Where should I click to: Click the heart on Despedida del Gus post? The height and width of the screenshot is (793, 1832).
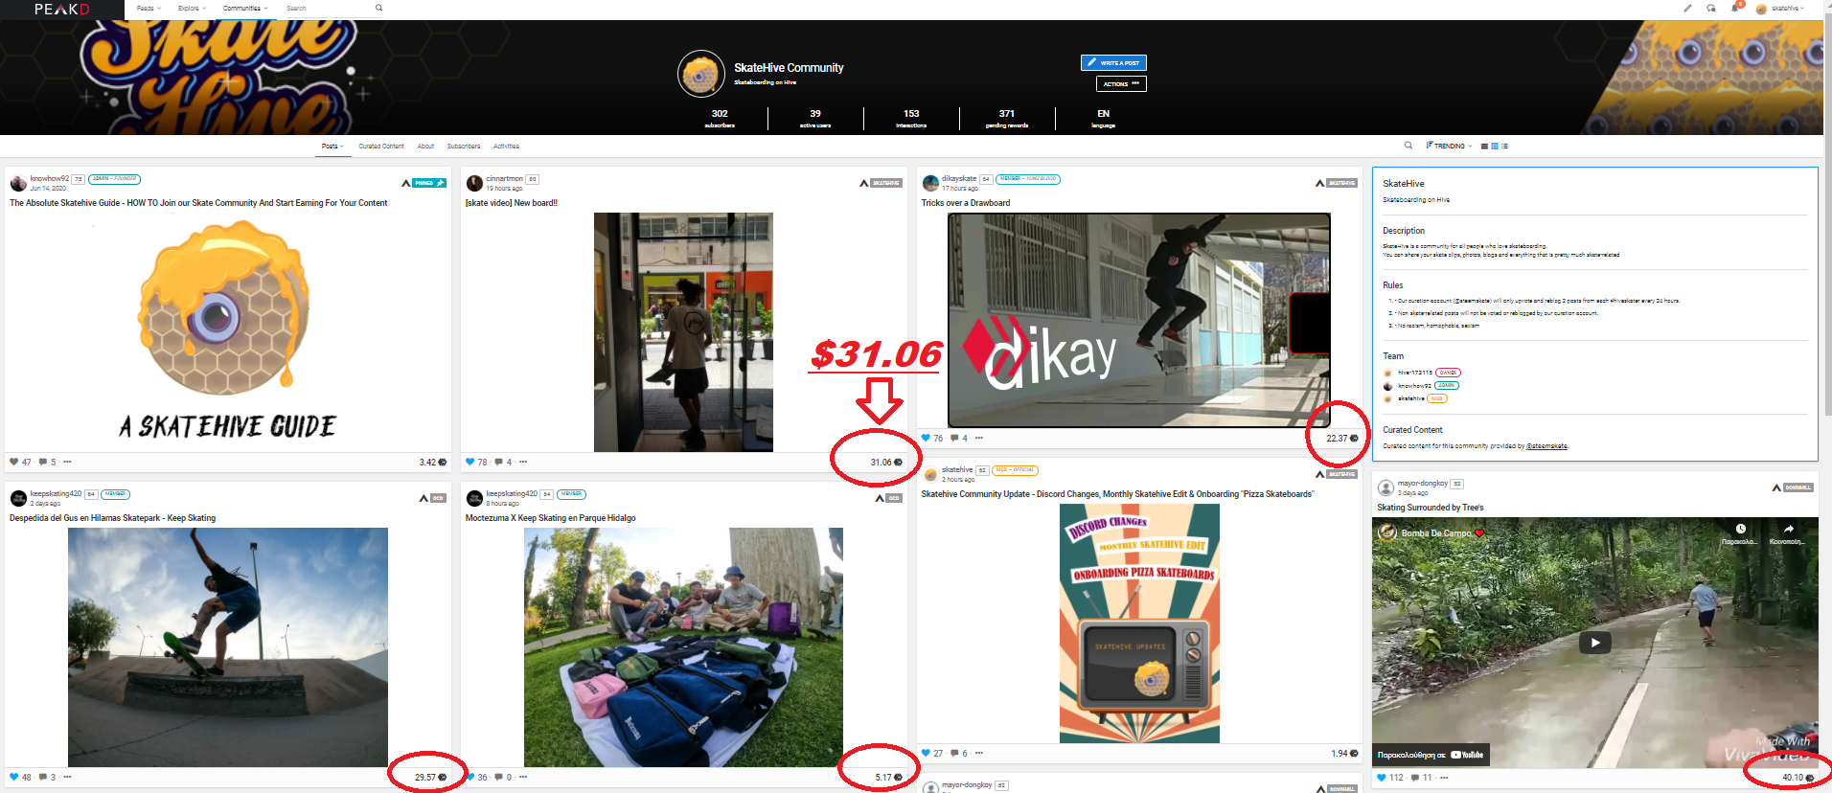pyautogui.click(x=14, y=777)
